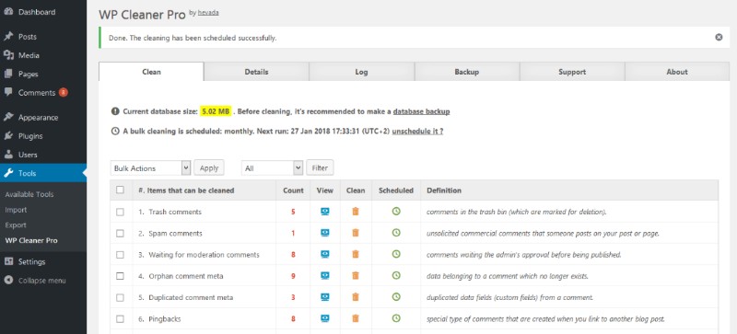737x334 pixels.
Task: View Duplicated comment meta items
Action: pos(325,297)
